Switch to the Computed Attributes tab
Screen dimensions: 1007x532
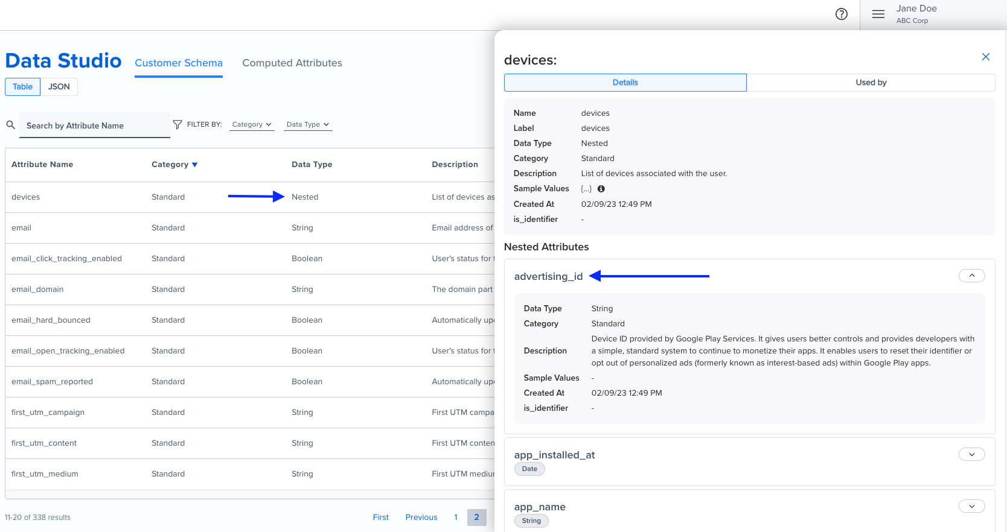(292, 63)
